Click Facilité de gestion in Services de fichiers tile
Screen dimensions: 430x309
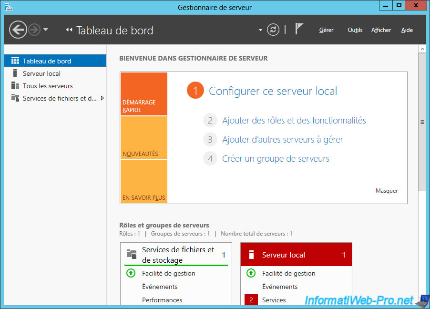coord(169,273)
